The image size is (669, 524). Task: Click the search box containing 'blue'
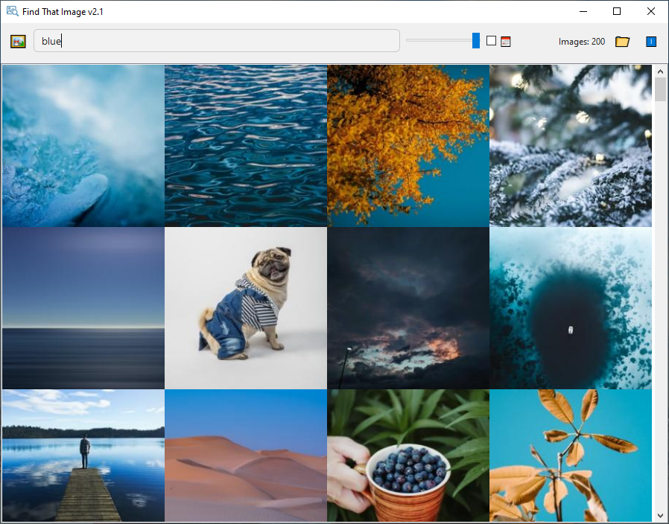217,41
